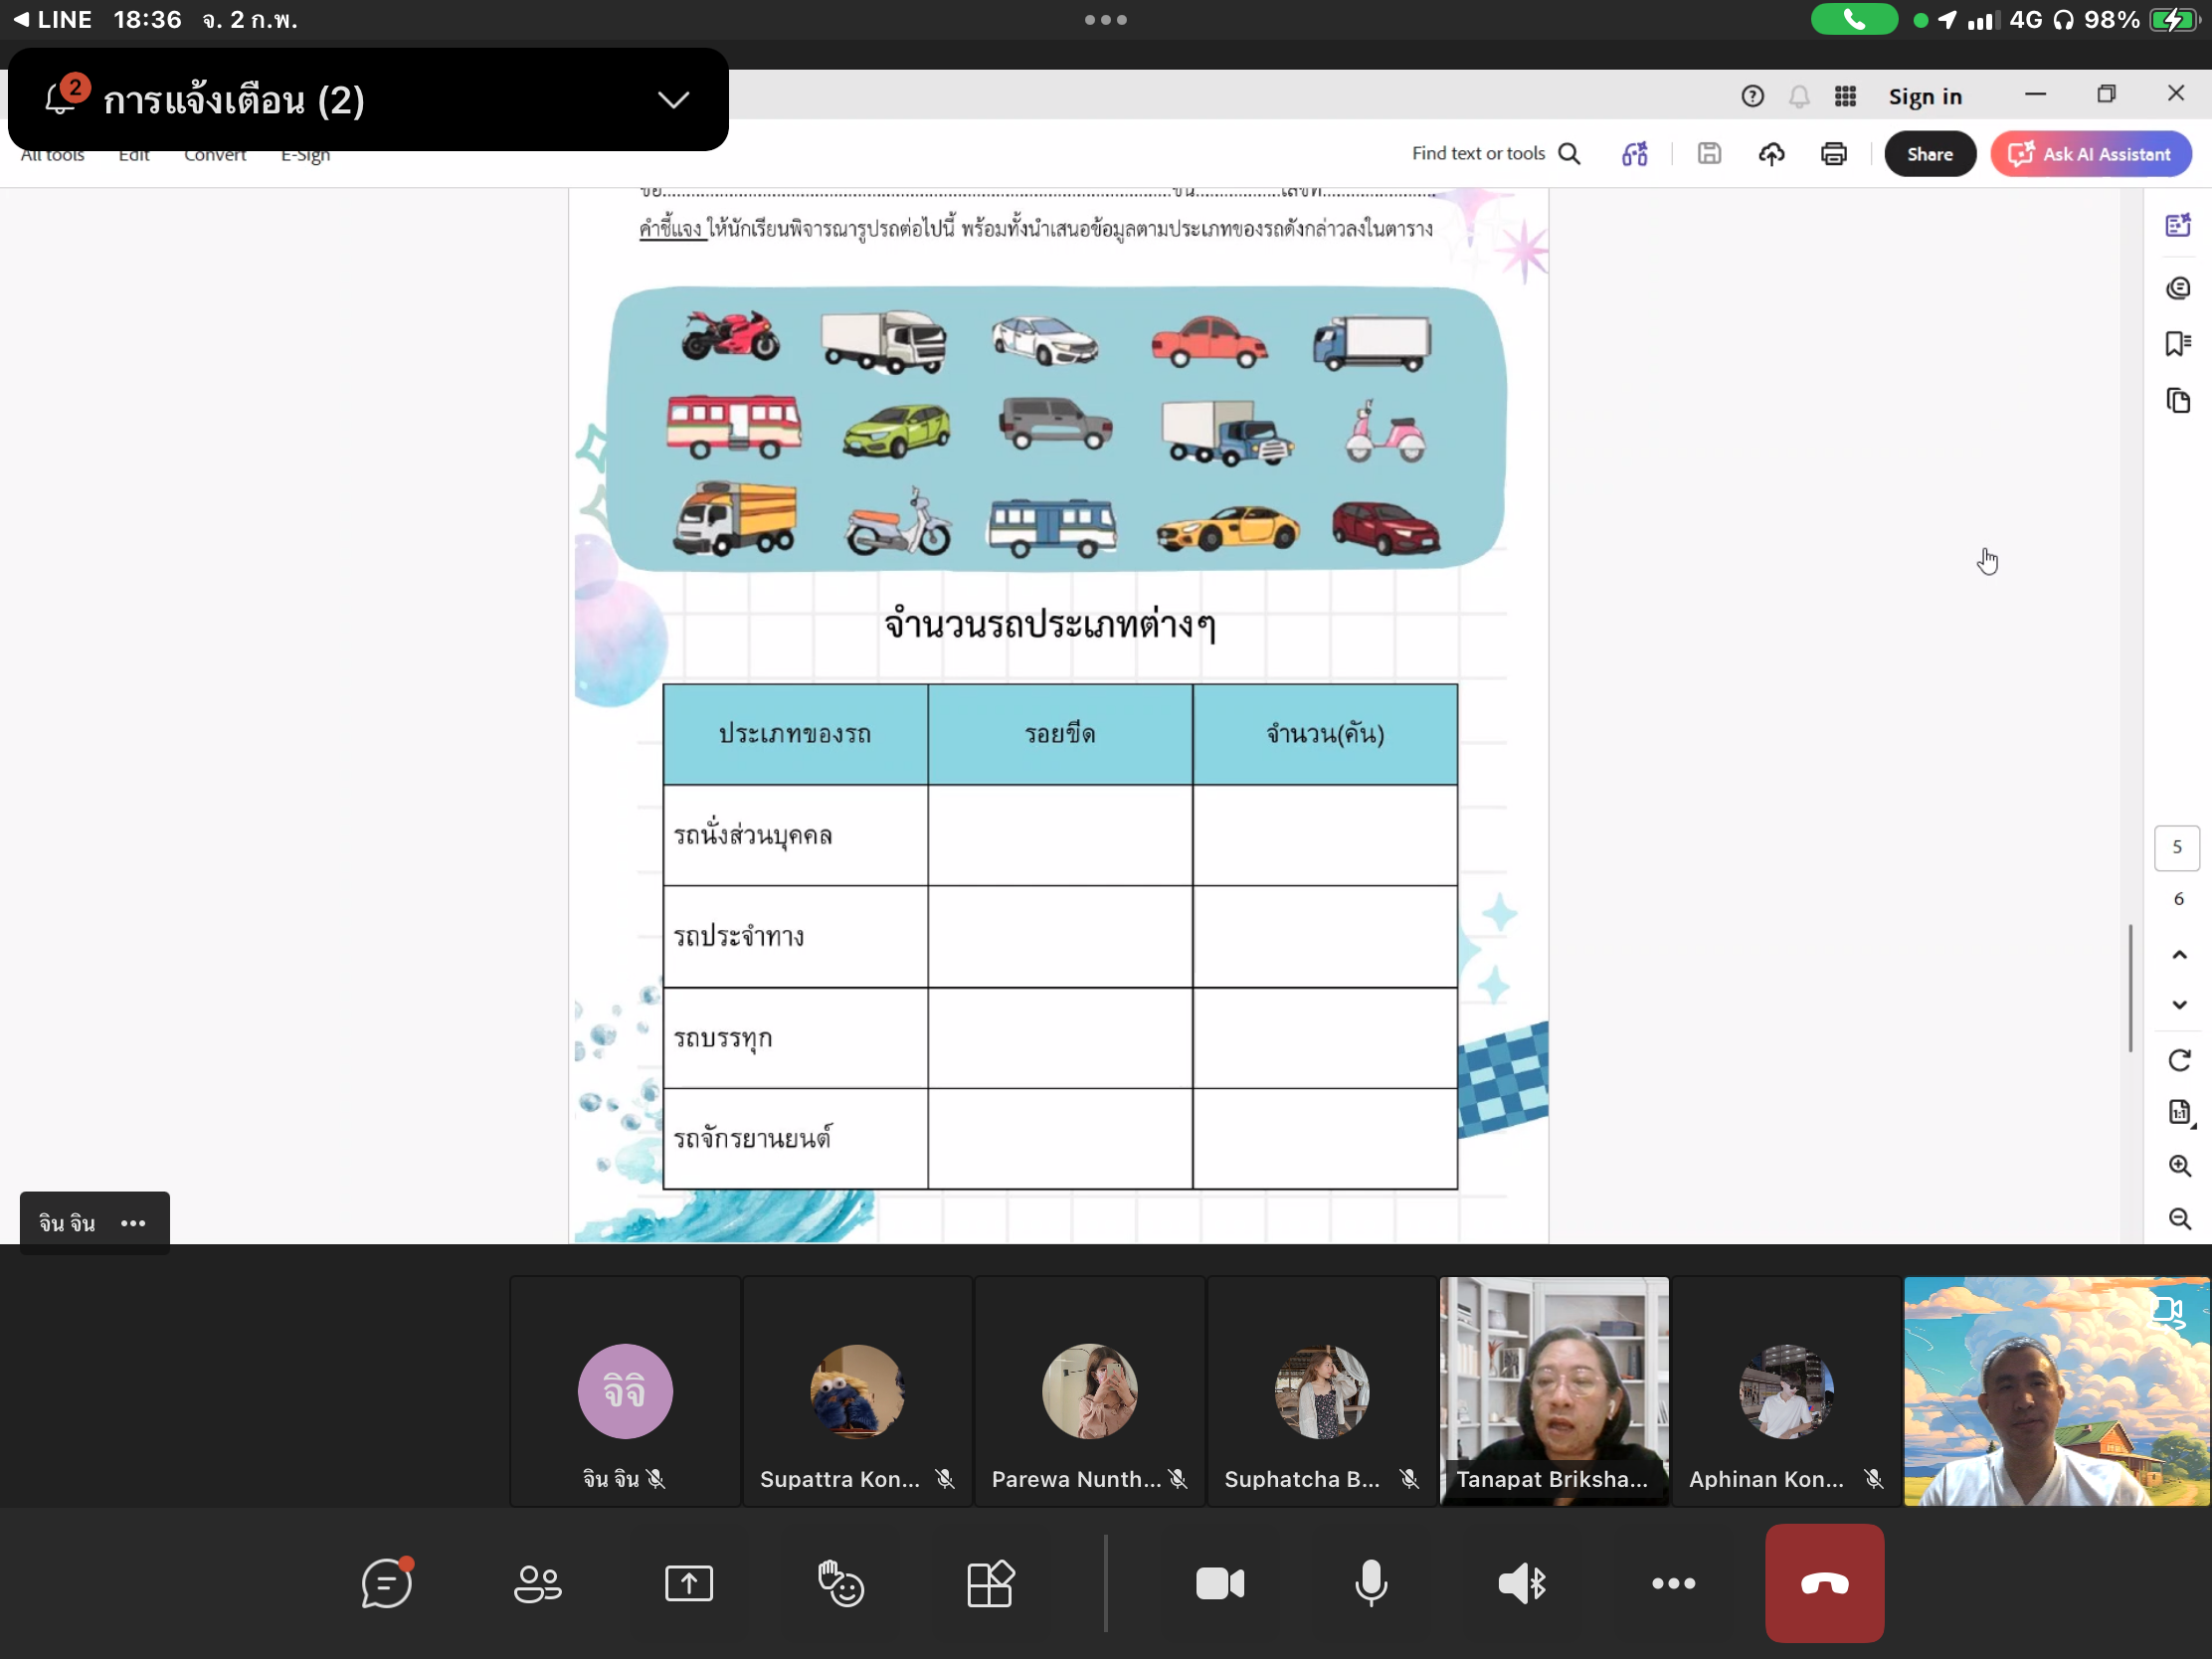2212x1659 pixels.
Task: Mute the microphone
Action: 1370,1583
